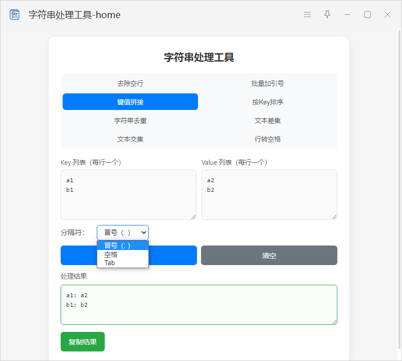Switch to the 批量加引号 tab

(x=268, y=83)
